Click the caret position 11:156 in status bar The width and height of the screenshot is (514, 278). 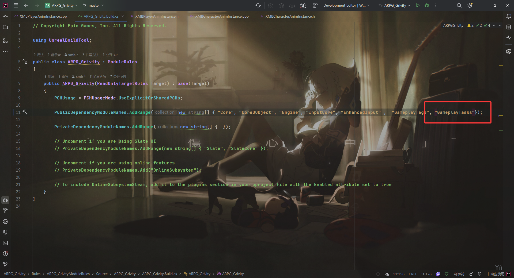(x=399, y=274)
